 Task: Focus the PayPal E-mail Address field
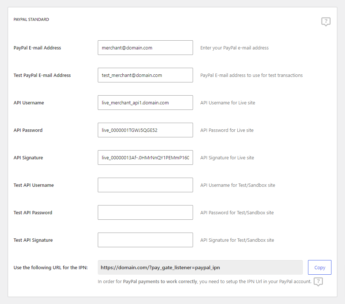[145, 48]
